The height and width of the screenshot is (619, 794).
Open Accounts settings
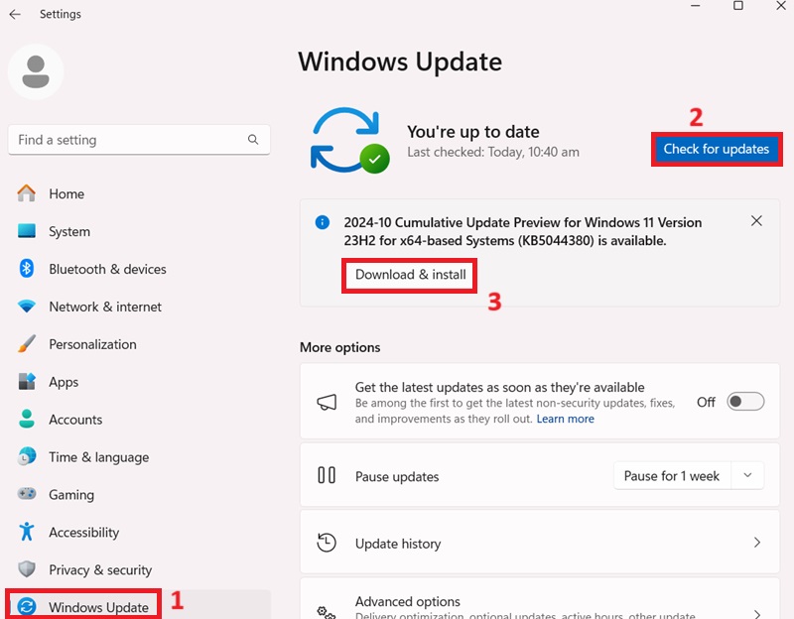pos(139,419)
